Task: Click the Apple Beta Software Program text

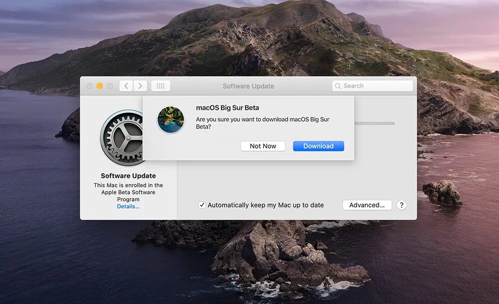Action: (x=128, y=195)
